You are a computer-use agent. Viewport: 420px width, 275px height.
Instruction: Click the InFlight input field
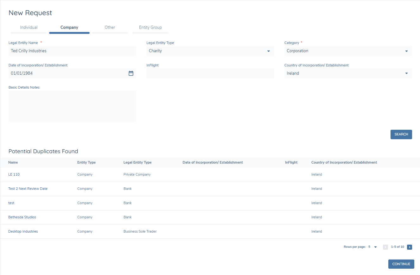coord(210,73)
